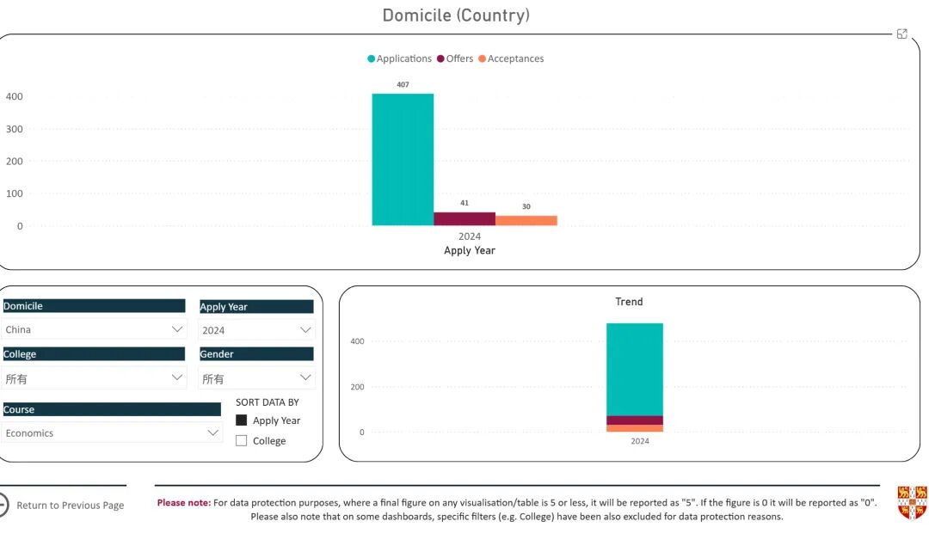Click the maroon Offers legend marker
The image size is (929, 552).
(440, 59)
